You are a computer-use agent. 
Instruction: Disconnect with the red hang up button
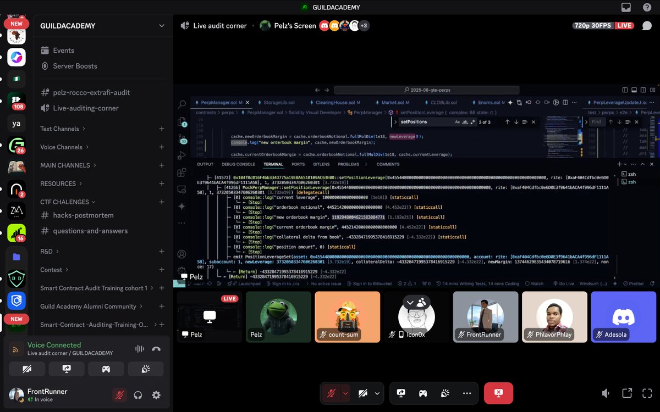(x=498, y=393)
